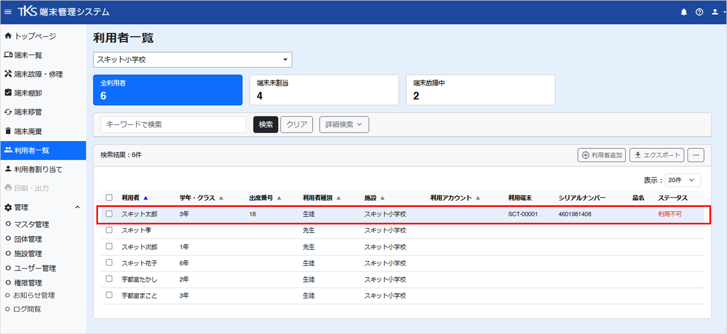Select the 端末未割当 filter card

tap(324, 90)
